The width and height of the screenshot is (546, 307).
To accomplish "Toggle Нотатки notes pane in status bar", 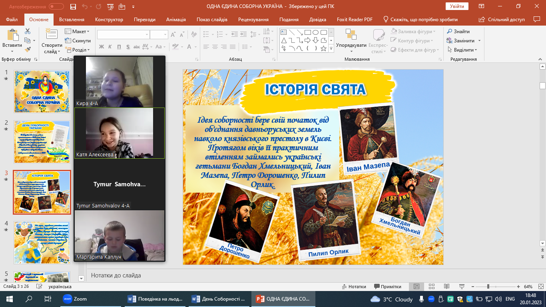I will point(354,287).
